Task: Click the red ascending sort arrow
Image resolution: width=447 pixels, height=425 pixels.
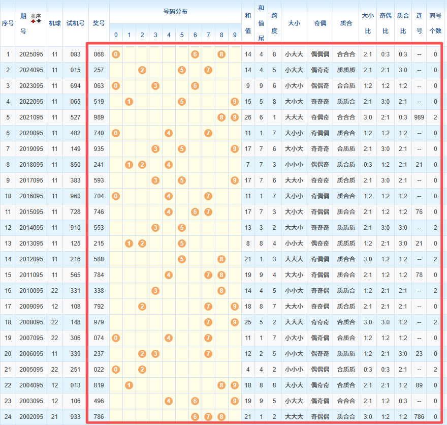Action: 34,21
